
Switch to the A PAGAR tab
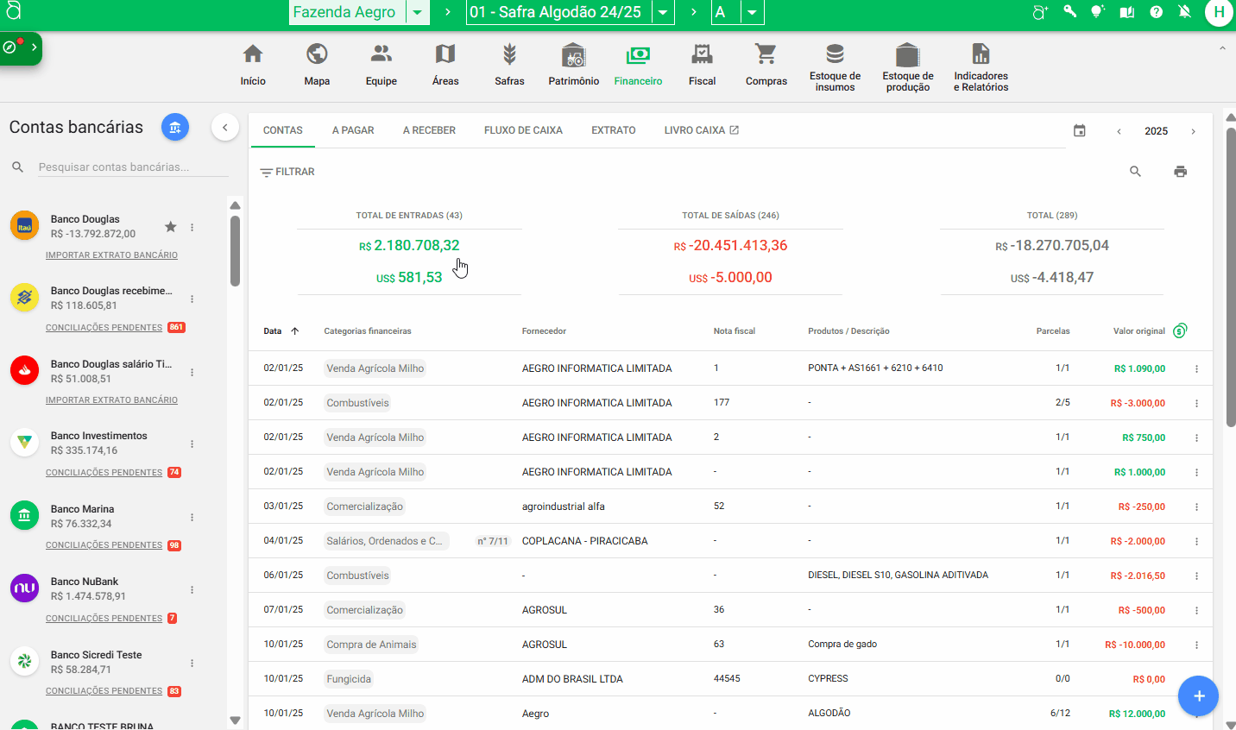pyautogui.click(x=353, y=130)
